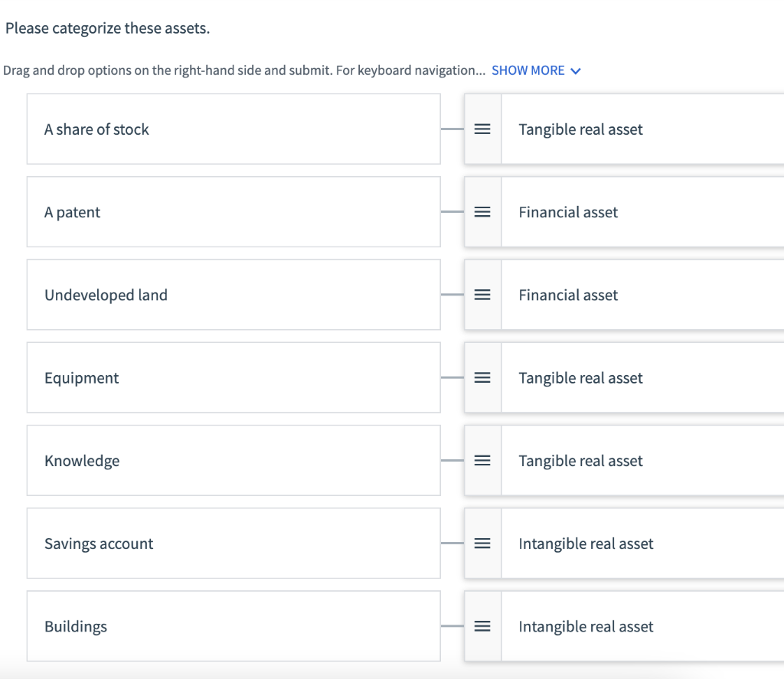784x679 pixels.
Task: Click the bottom drag handle next to Intangible real asset
Action: [482, 625]
